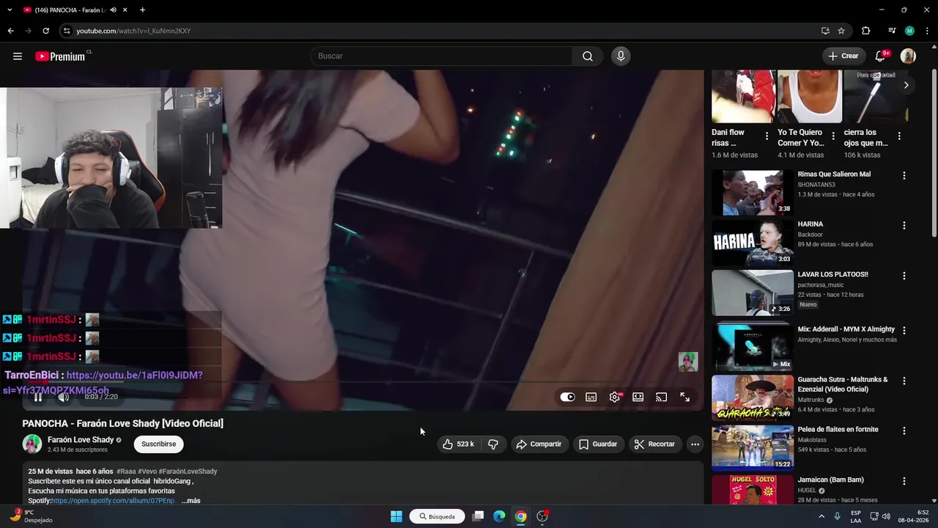Play the HARINA video thumbnail
This screenshot has width=938, height=528.
coord(753,243)
